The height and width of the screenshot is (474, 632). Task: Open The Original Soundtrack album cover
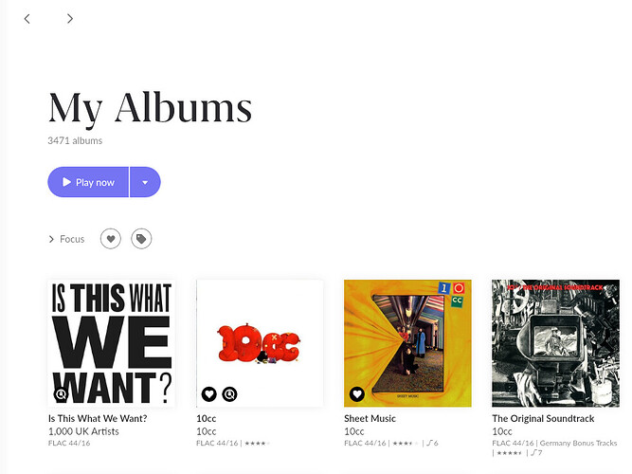[x=555, y=343]
